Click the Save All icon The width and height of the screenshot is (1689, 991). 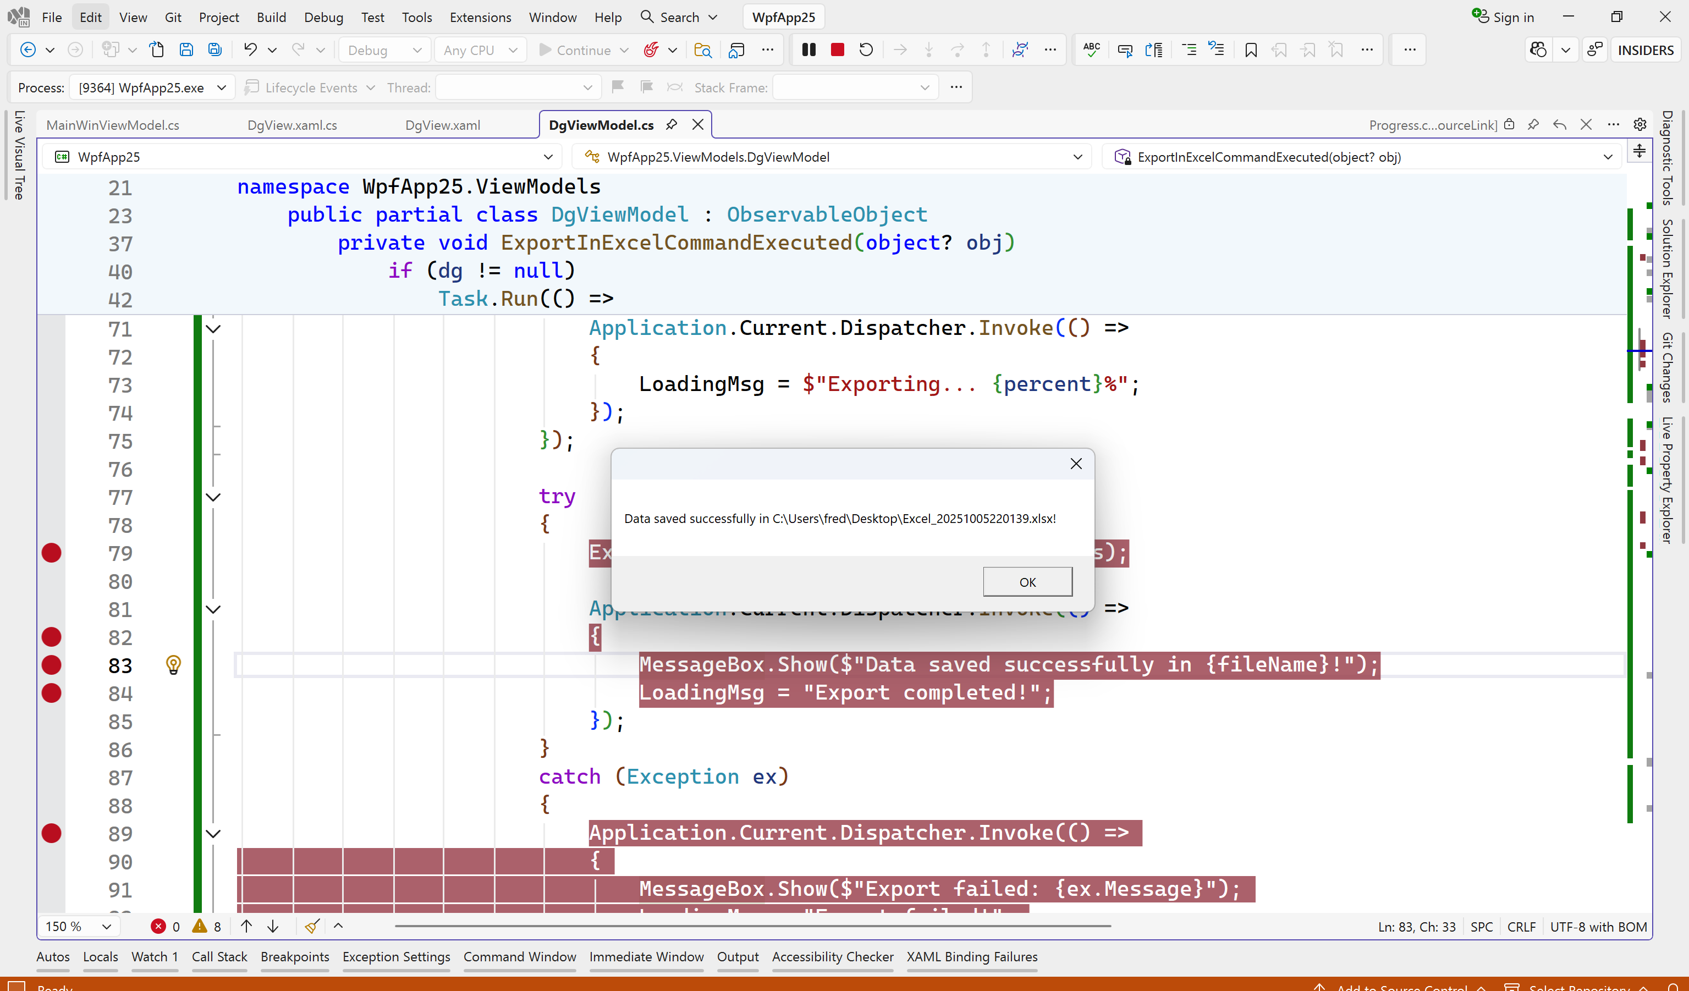tap(214, 49)
